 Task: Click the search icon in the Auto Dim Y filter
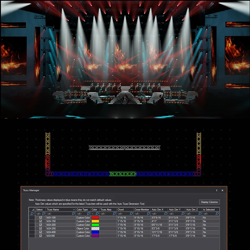[183, 213]
